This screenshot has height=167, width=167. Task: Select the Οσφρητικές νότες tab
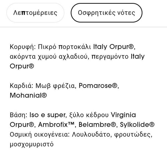tap(107, 13)
